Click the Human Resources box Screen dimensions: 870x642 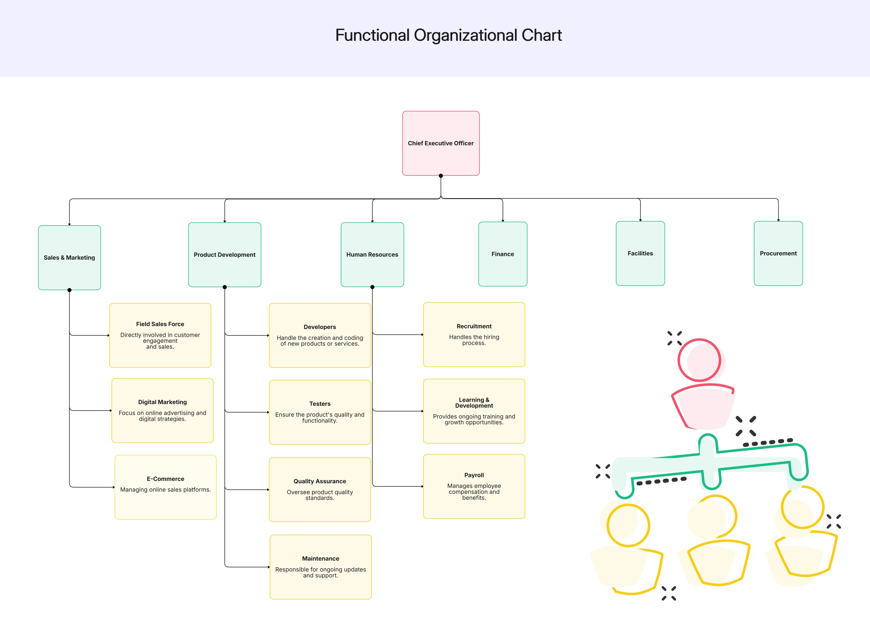(372, 255)
